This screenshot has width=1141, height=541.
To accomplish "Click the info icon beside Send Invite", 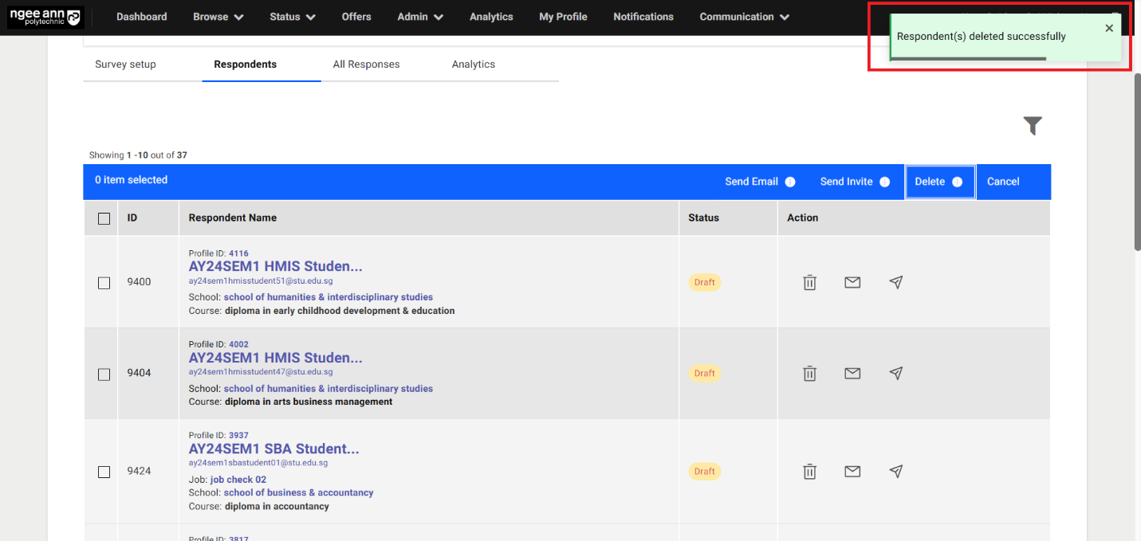I will coord(885,181).
